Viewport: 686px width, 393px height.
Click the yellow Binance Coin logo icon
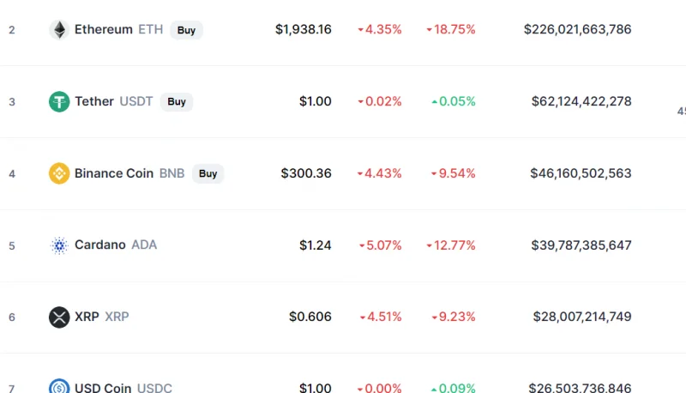(59, 173)
